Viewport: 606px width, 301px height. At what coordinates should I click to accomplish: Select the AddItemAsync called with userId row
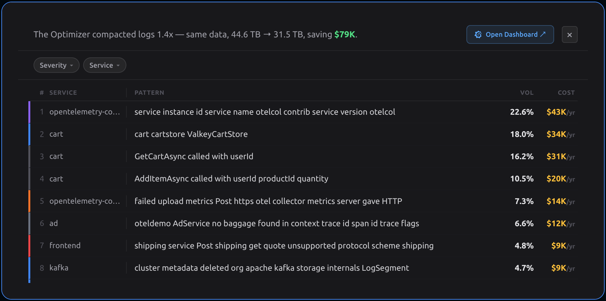pyautogui.click(x=231, y=179)
